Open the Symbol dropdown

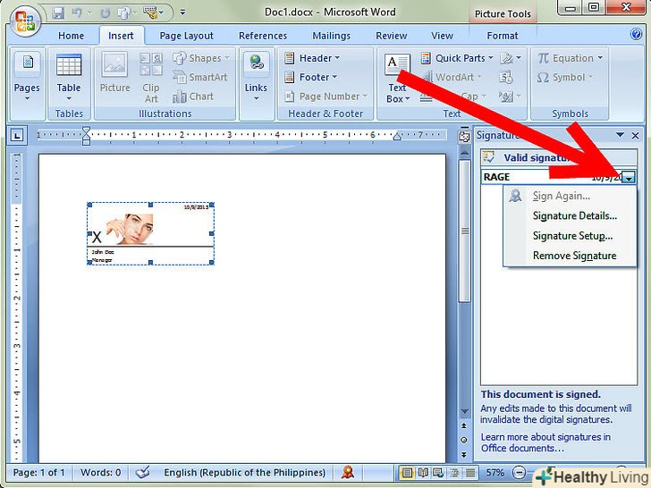(564, 77)
